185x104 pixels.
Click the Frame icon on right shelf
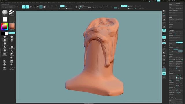[164, 49]
